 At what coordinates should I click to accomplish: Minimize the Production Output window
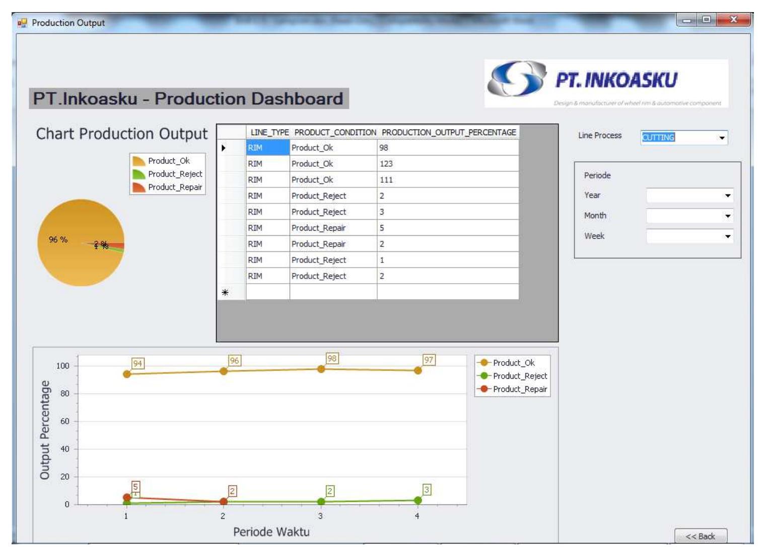tap(687, 20)
